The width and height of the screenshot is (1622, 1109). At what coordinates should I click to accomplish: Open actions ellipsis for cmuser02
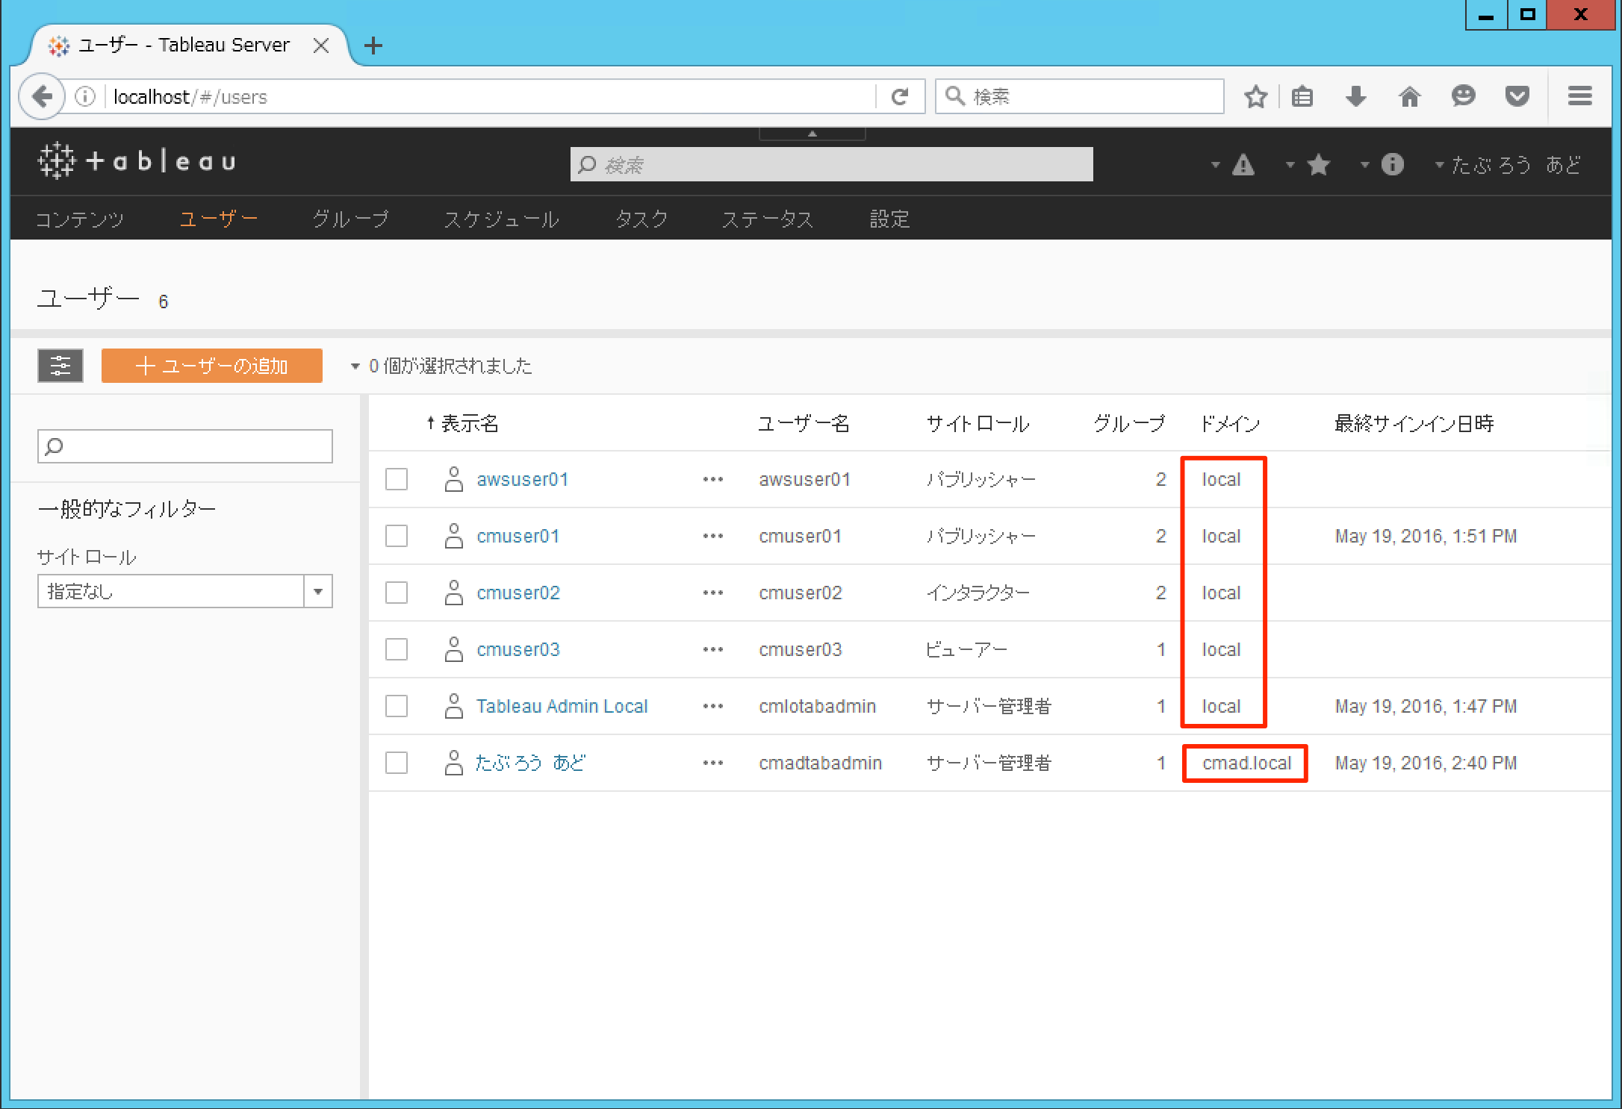(712, 593)
